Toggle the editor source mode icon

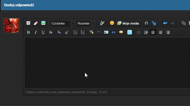pyautogui.click(x=28, y=23)
